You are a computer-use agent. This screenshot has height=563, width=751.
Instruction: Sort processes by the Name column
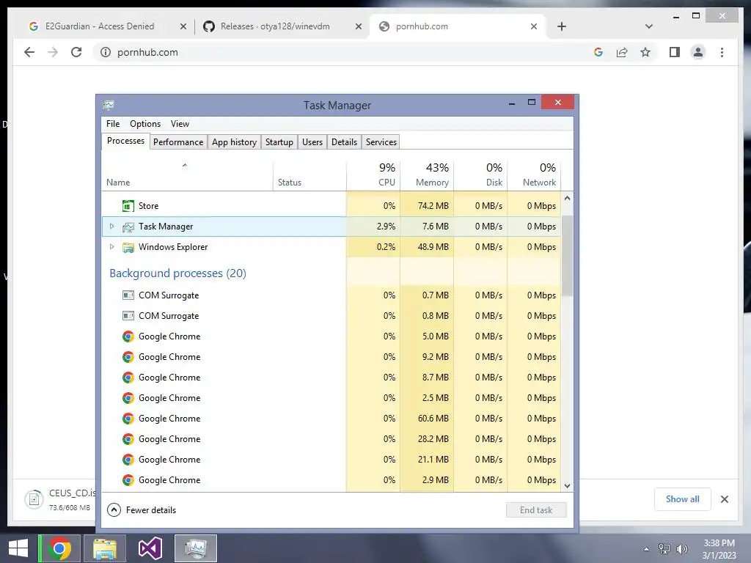[x=187, y=174]
